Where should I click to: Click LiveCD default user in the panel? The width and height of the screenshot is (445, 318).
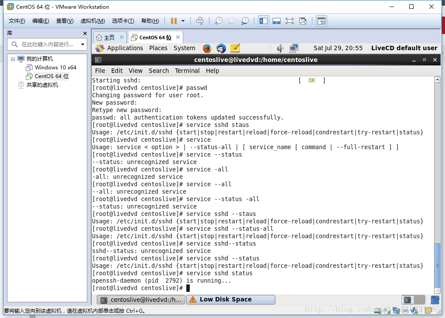point(404,48)
